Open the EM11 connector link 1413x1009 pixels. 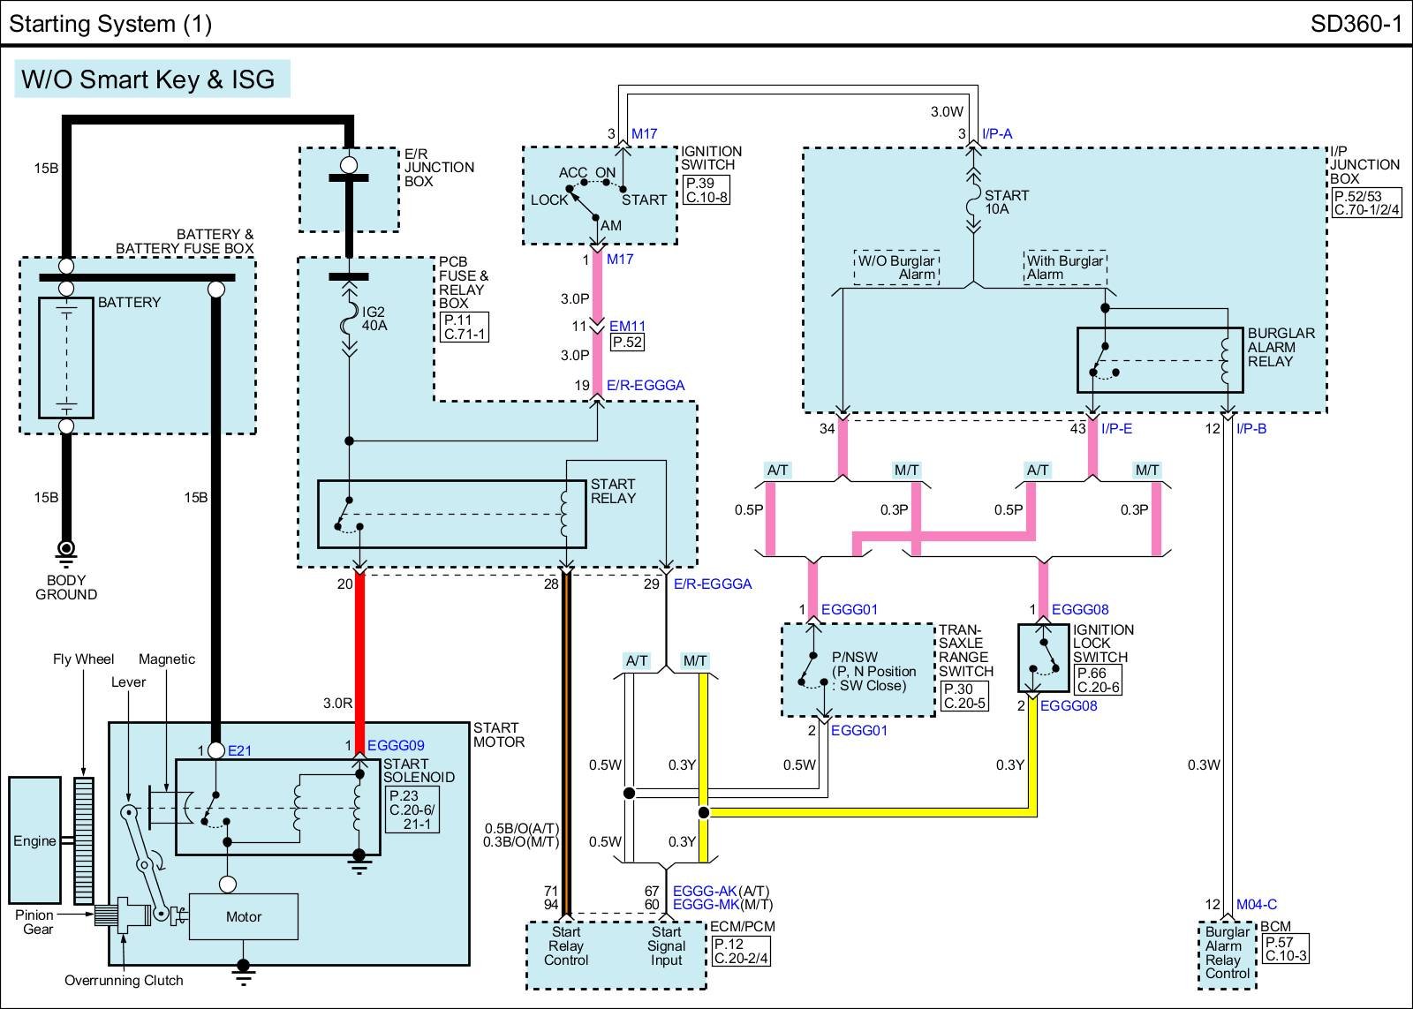627,326
